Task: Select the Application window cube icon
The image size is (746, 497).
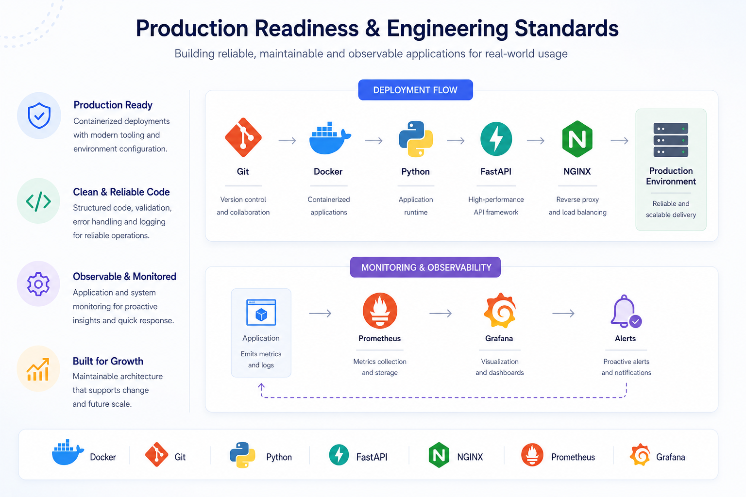Action: tap(261, 313)
